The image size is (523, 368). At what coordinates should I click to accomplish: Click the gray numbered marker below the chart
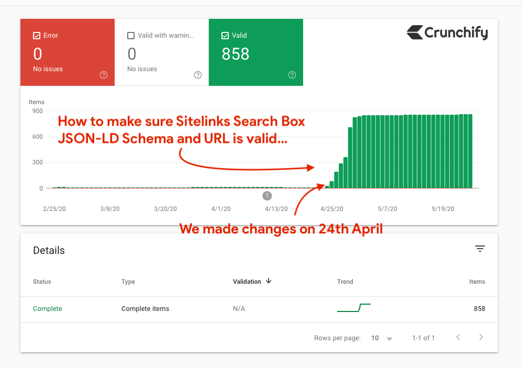[267, 195]
